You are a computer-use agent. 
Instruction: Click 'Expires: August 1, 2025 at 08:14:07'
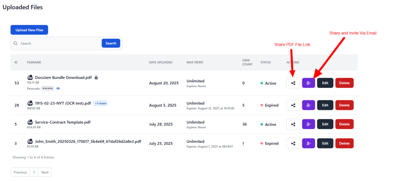point(210,147)
